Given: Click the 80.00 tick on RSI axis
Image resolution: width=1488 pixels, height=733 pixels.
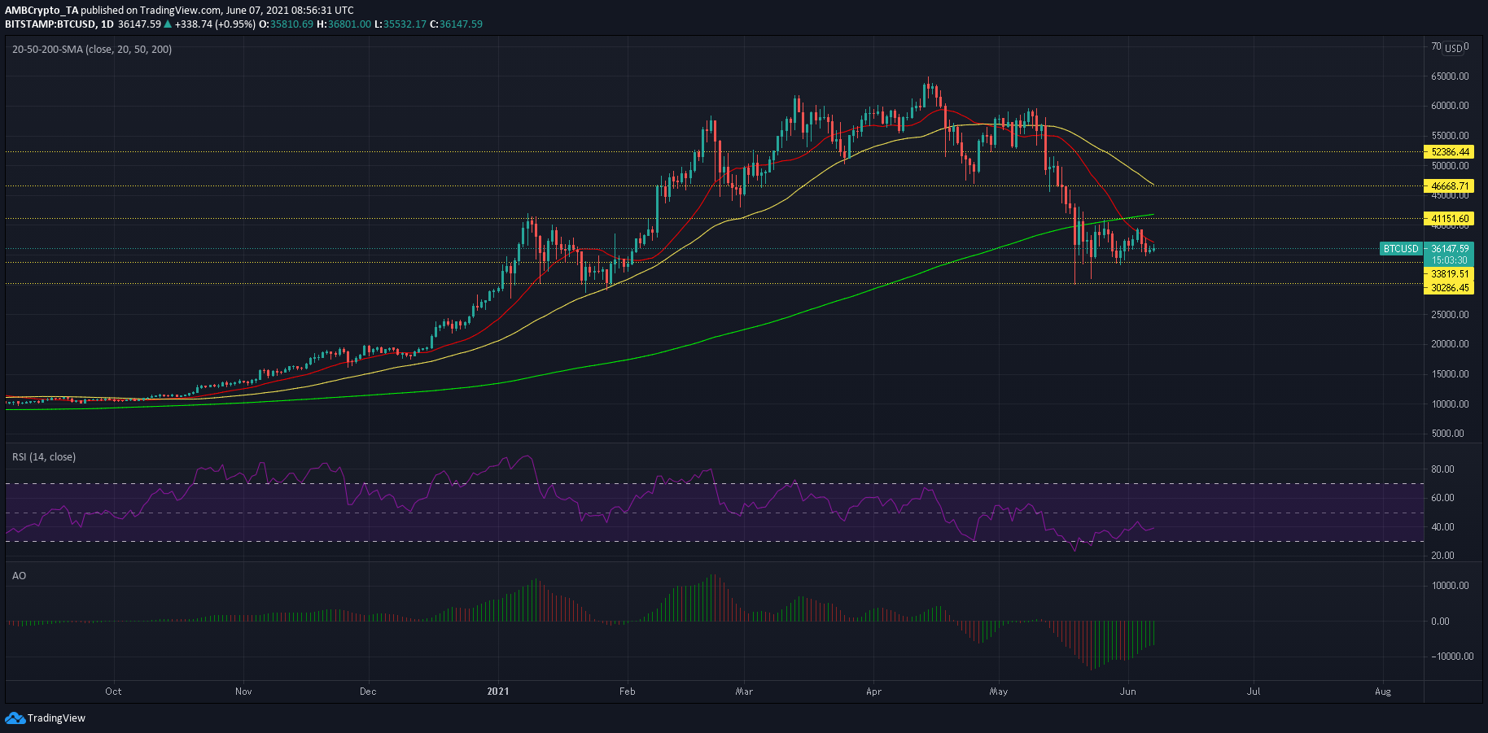Looking at the screenshot, I should (x=1442, y=469).
